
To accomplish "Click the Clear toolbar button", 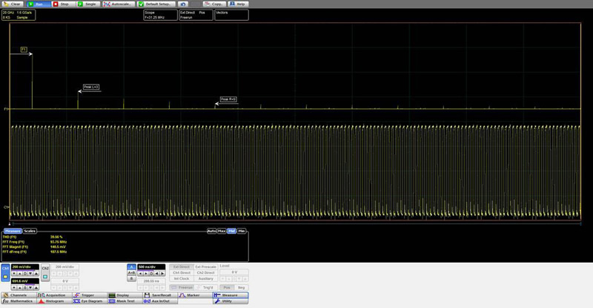I will (x=12, y=4).
